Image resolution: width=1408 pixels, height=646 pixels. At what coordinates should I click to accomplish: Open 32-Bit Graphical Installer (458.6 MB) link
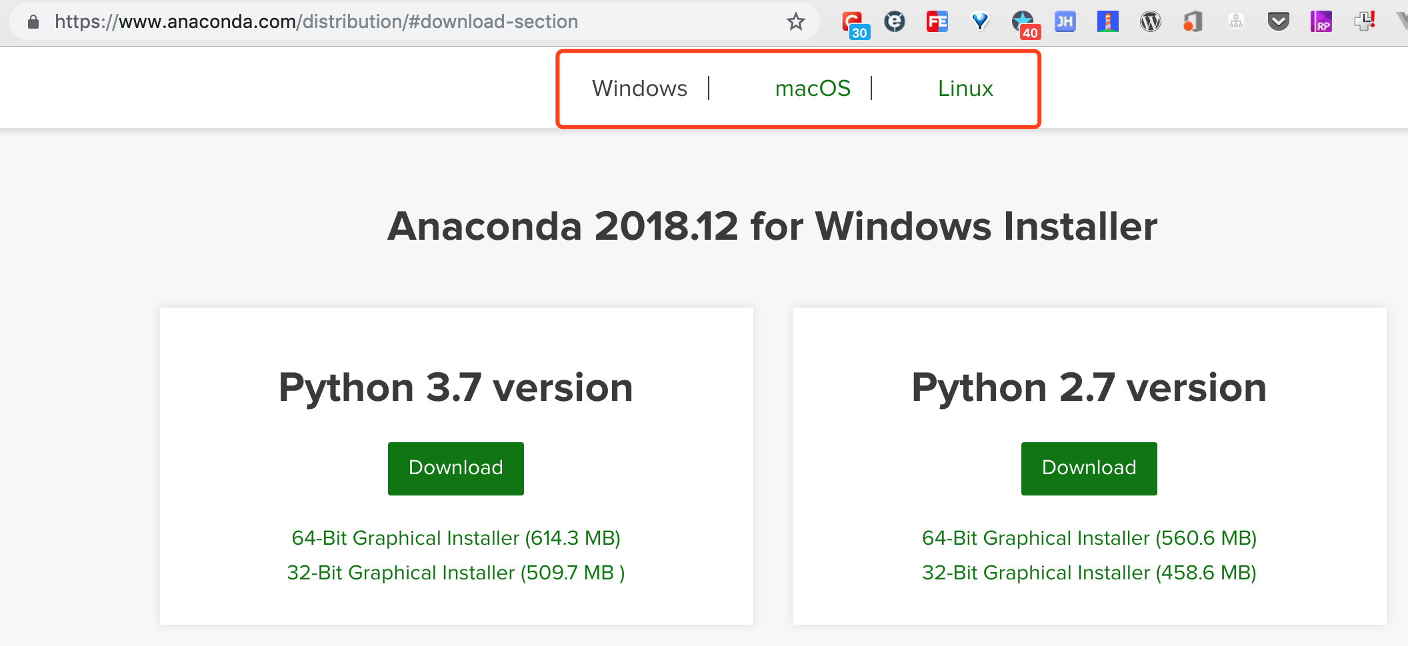click(1089, 572)
